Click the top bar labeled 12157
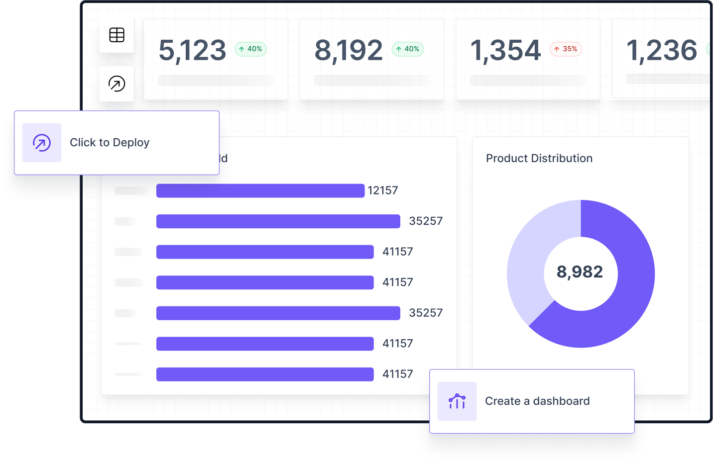This screenshot has height=462, width=713. click(260, 190)
